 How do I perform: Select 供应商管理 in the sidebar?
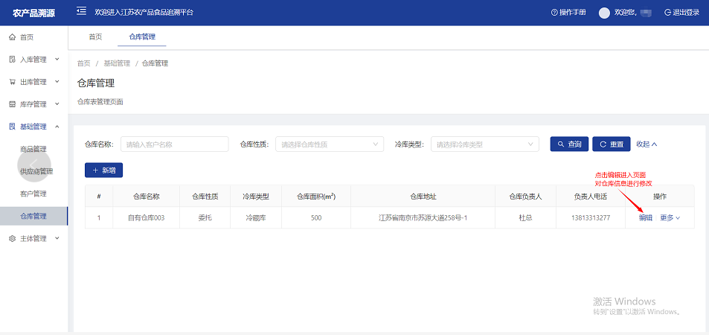point(36,171)
